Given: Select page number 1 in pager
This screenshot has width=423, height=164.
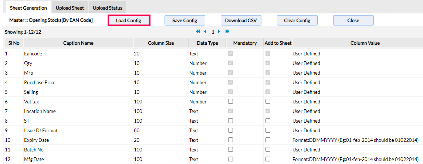Looking at the screenshot, I should (x=213, y=32).
